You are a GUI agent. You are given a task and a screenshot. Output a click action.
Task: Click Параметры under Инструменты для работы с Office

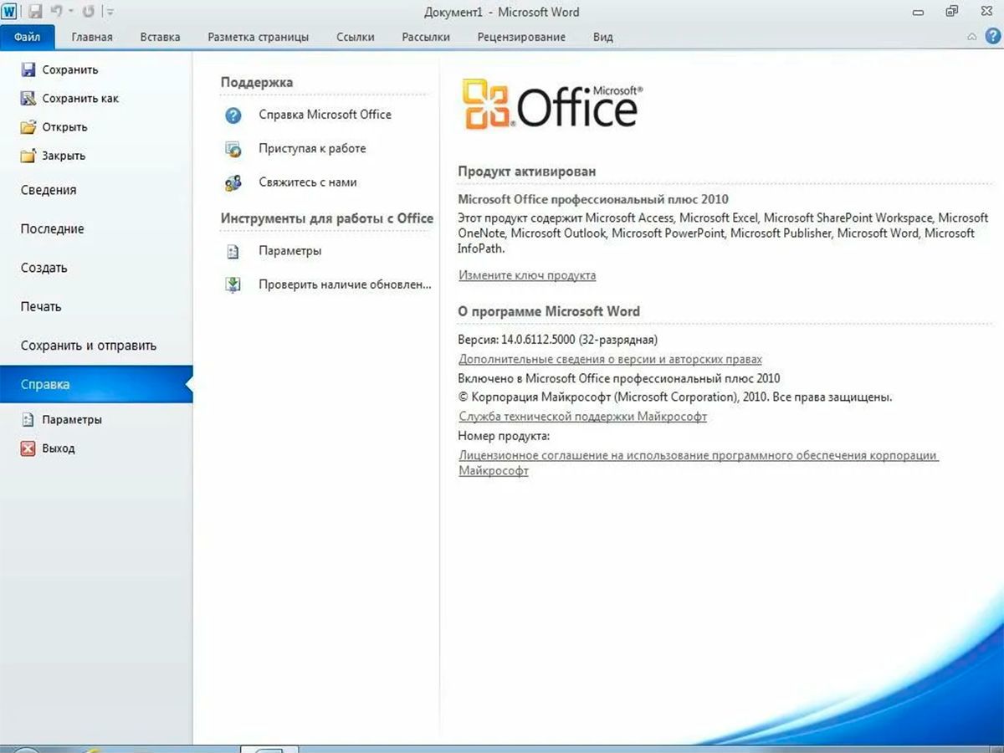[x=289, y=251]
